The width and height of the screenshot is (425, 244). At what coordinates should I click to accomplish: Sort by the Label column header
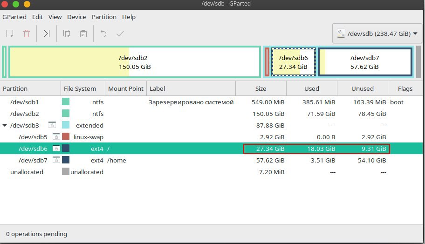coord(191,88)
